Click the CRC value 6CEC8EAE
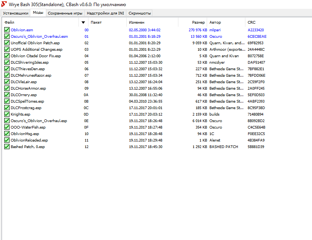The height and width of the screenshot is (240, 312). 257,37
